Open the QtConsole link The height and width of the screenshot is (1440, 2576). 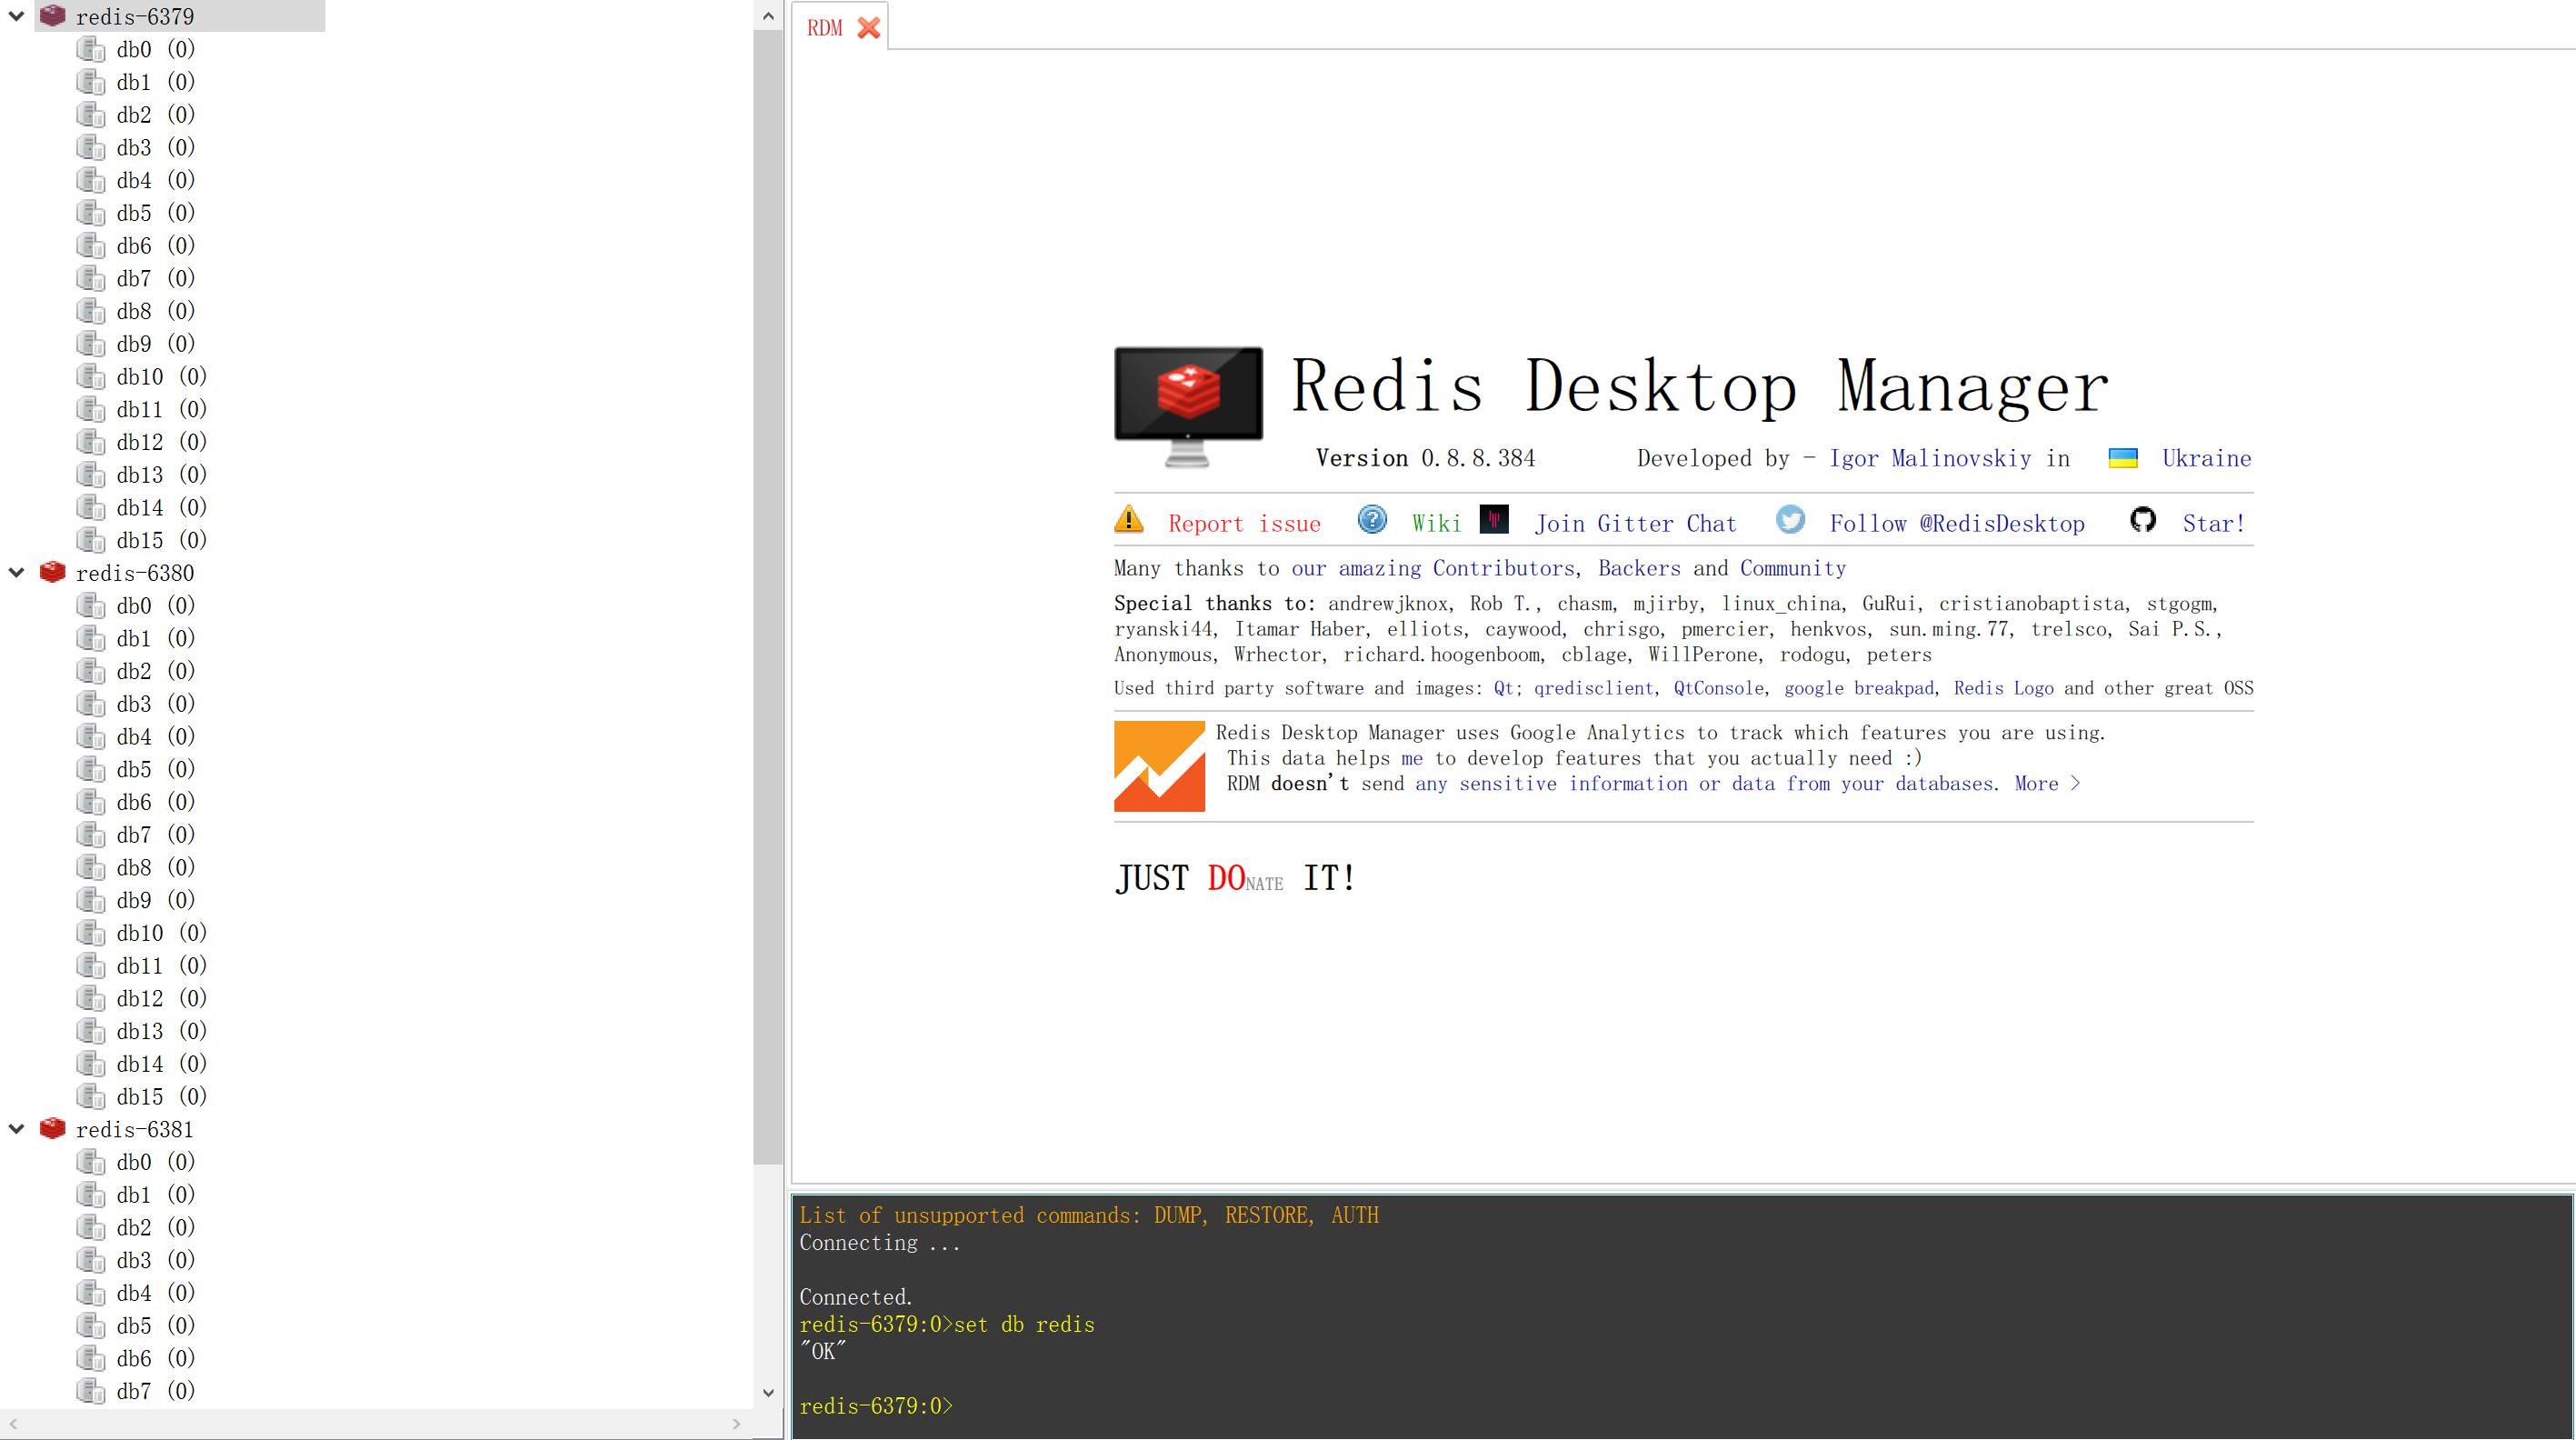point(1718,688)
